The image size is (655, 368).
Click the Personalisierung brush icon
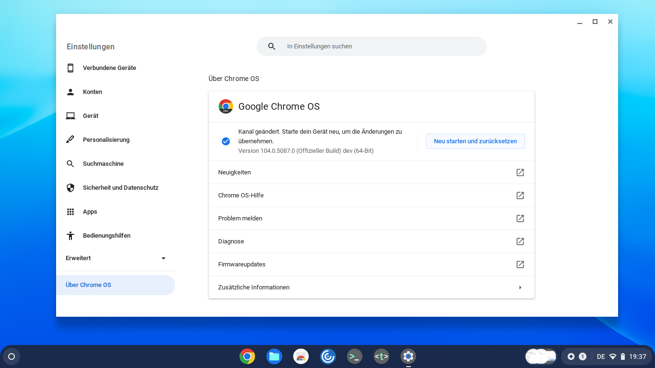[x=70, y=140]
